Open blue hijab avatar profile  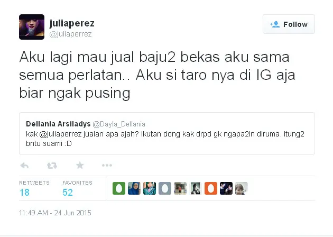point(134,188)
